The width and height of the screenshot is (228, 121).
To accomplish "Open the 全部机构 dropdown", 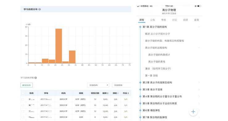I will pos(98,85).
